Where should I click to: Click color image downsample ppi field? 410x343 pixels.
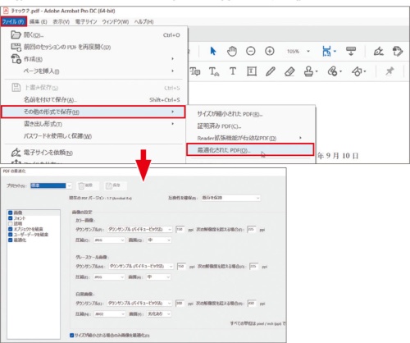[180, 229]
